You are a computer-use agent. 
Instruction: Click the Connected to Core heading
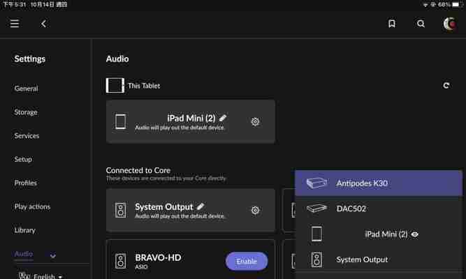pyautogui.click(x=138, y=170)
